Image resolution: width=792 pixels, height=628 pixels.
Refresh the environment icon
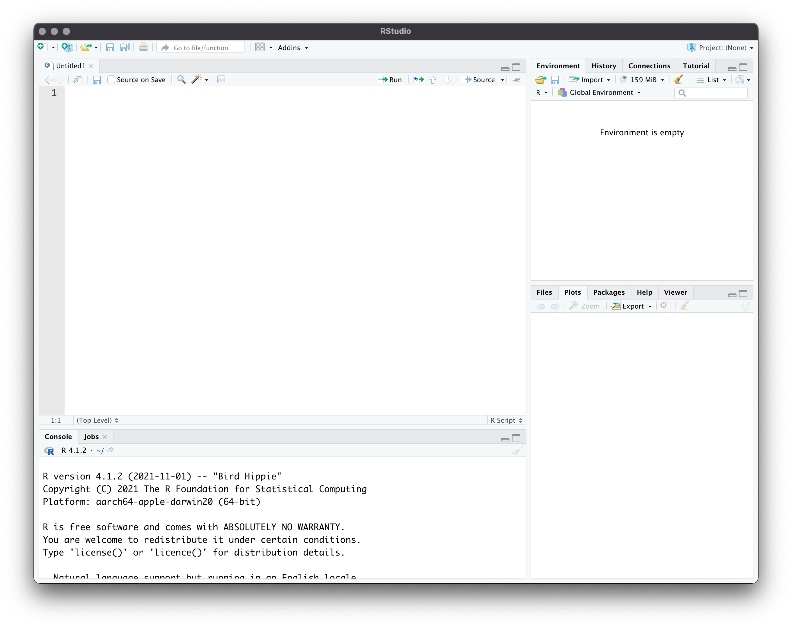tap(740, 80)
